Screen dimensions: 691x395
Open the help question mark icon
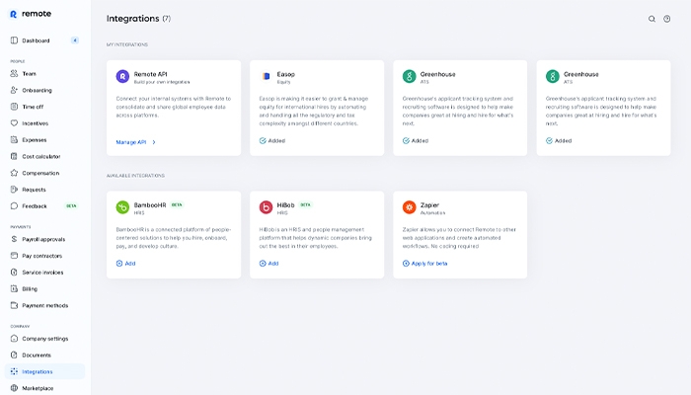(666, 19)
